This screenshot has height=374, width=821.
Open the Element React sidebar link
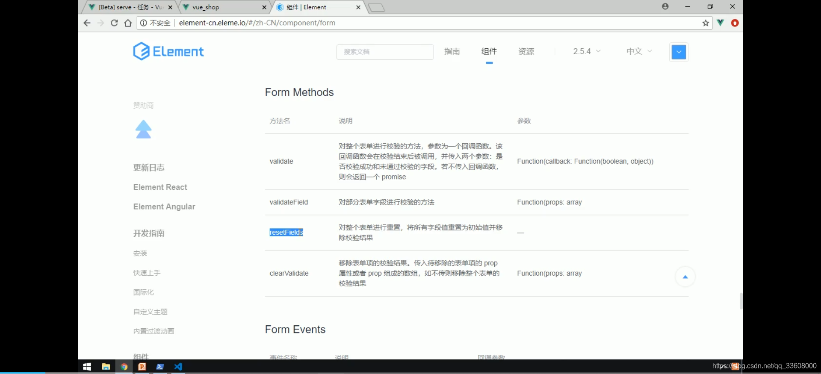click(160, 187)
